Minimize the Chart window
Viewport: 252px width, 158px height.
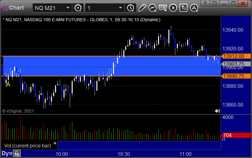pos(224,3)
